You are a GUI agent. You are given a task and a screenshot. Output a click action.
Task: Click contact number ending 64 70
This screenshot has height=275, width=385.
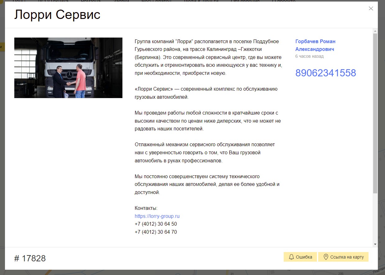tap(156, 232)
